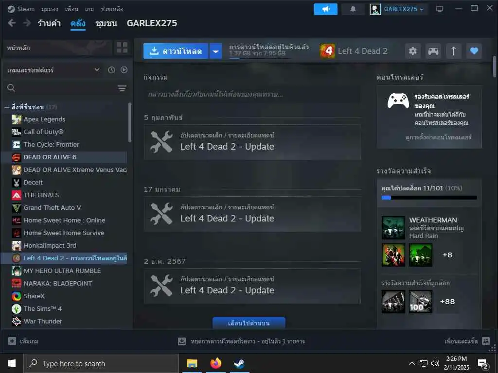Viewport: 498px width, 373px height.
Task: Open the Friends menu in the menu bar
Action: [x=71, y=9]
